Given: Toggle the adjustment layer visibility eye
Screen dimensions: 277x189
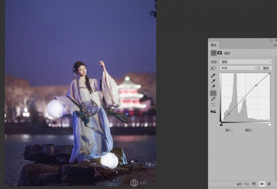Looking at the screenshot, I should tap(262, 184).
